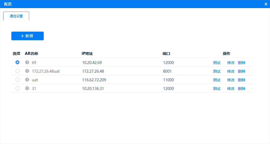The height and width of the screenshot is (144, 270).
Task: Click the question mark icon beside uat
Action: pyautogui.click(x=27, y=80)
